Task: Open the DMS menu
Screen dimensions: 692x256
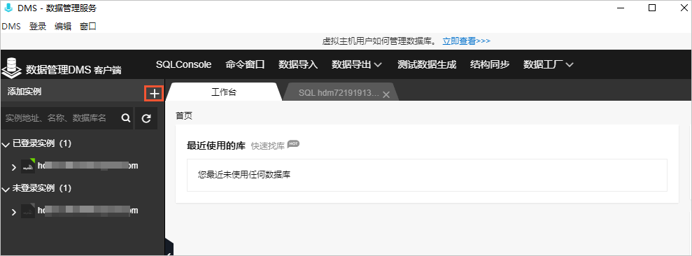Action: tap(11, 27)
